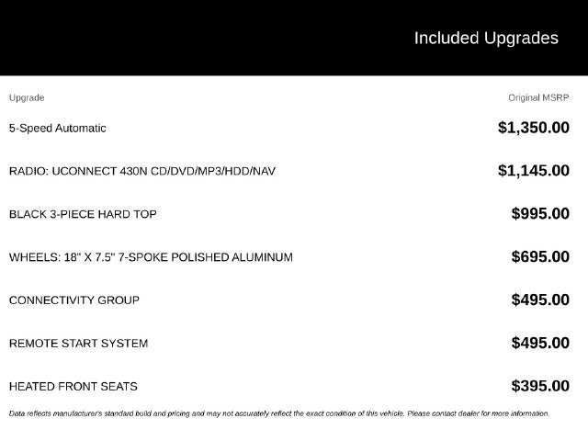This screenshot has width=588, height=441.
Task: Click the Remote Start System $495.00 price
Action: [x=540, y=343]
